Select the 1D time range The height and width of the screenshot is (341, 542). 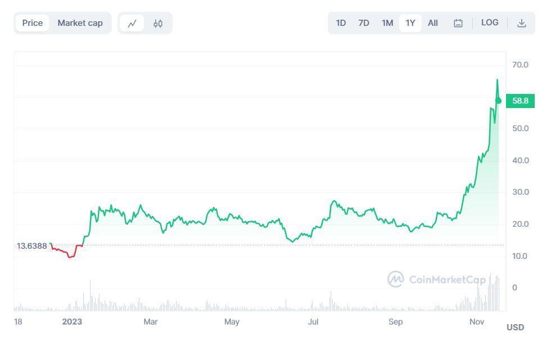point(341,23)
